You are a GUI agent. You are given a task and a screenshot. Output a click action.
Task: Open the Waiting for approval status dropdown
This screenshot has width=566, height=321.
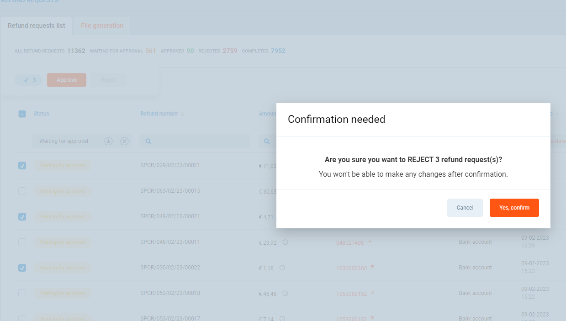click(x=109, y=141)
